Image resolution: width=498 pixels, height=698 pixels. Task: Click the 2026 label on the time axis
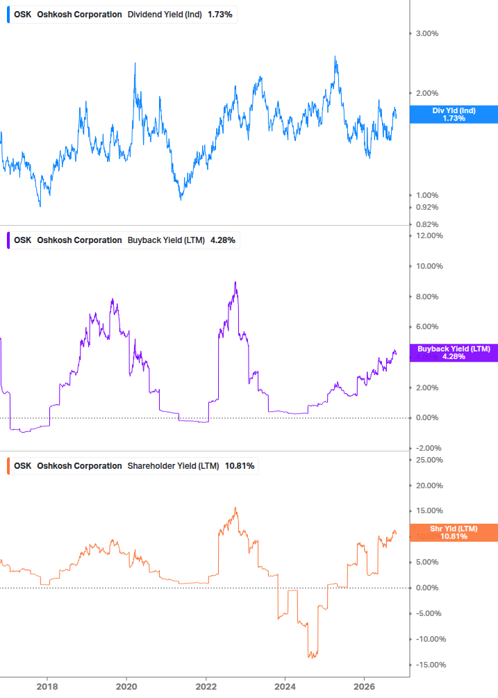pos(365,687)
